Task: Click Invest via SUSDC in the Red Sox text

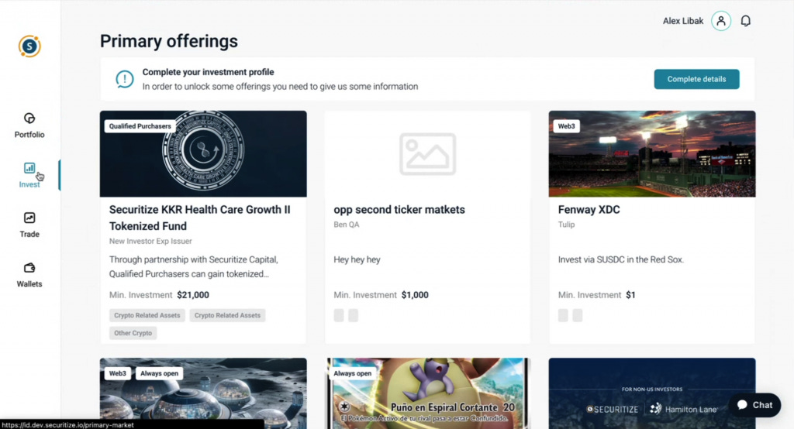Action: 621,259
